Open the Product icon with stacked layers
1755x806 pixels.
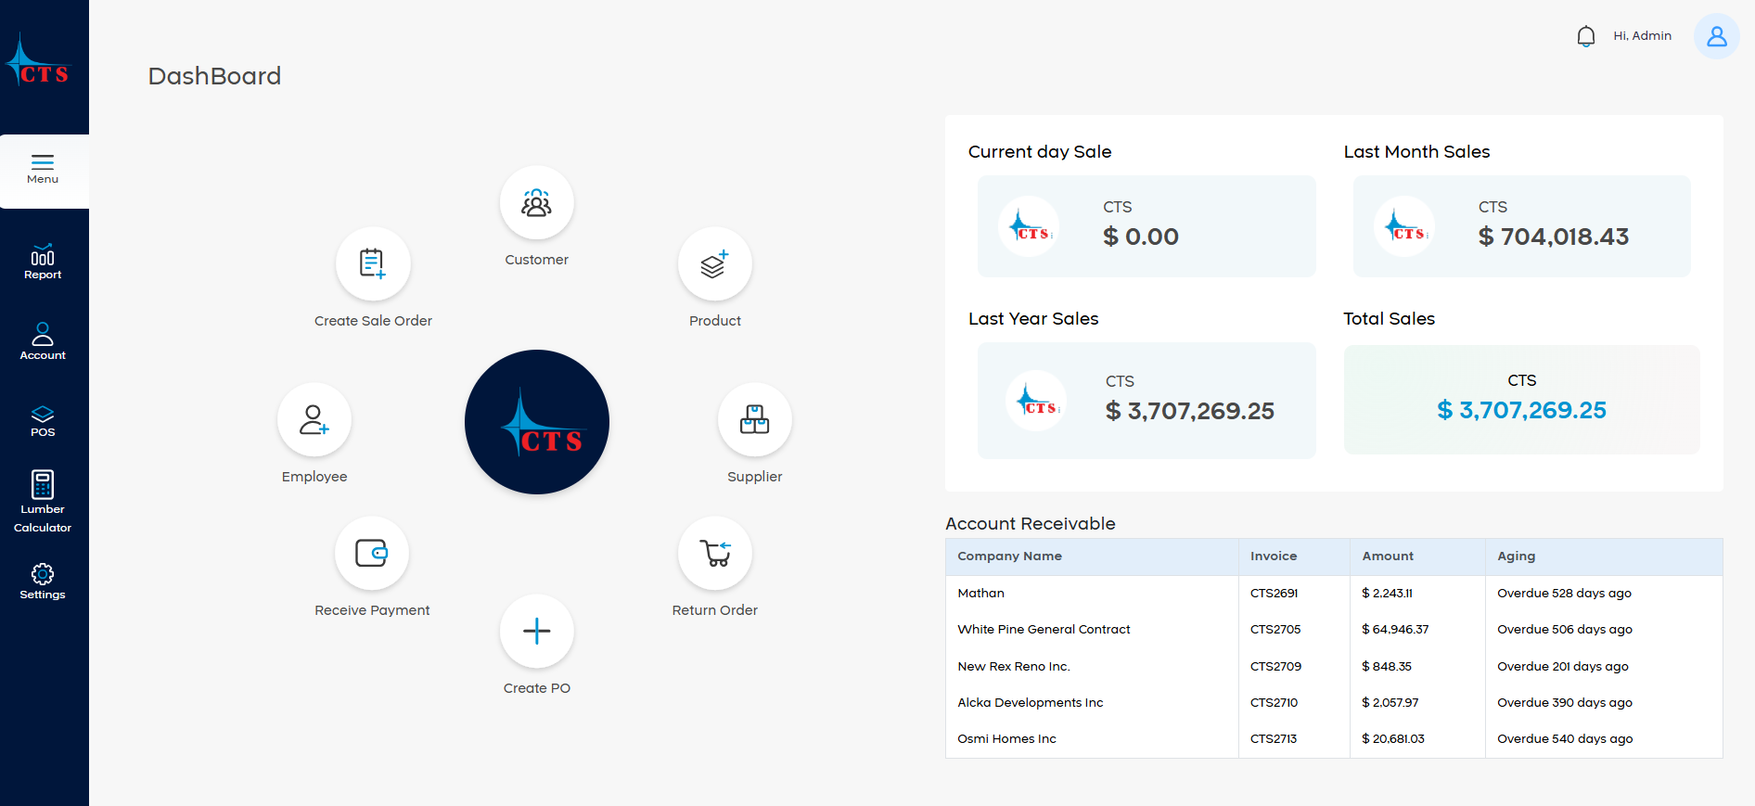point(714,264)
